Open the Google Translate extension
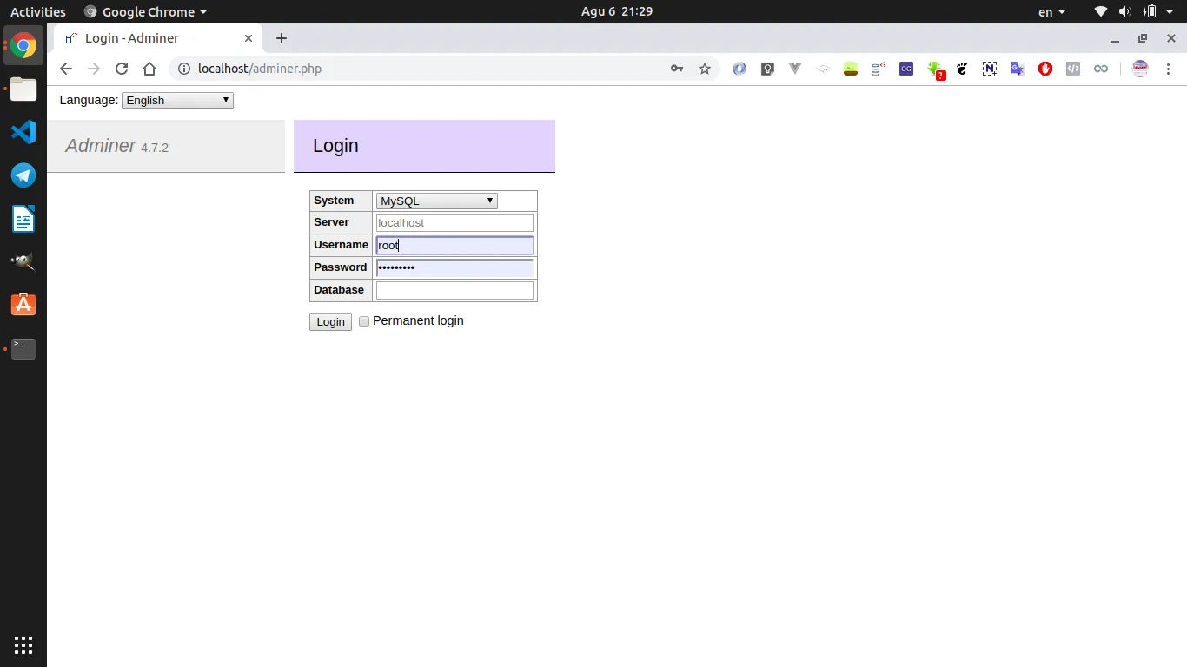The height and width of the screenshot is (667, 1187). pos(1018,69)
